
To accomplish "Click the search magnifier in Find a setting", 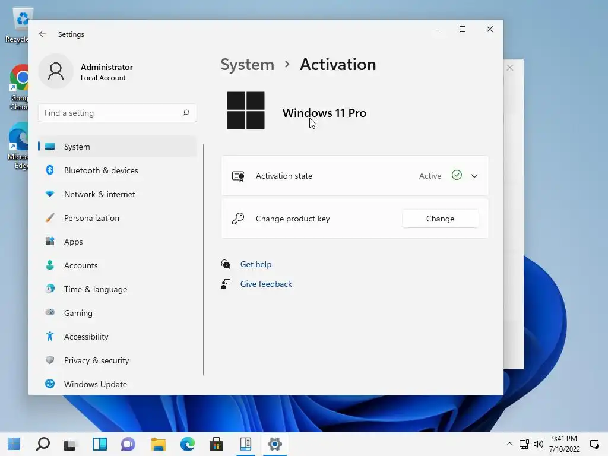I will (186, 113).
